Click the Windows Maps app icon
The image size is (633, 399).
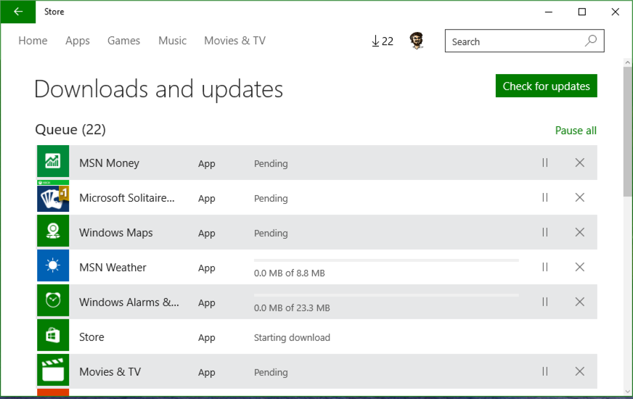point(53,231)
